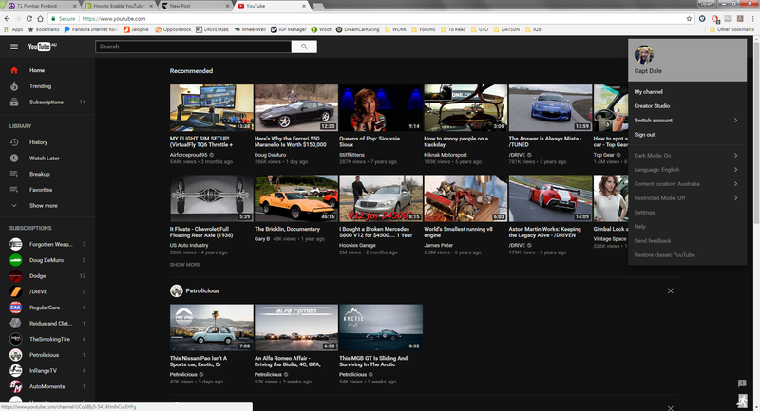Click the search magnifier button
Image resolution: width=760 pixels, height=411 pixels.
click(304, 47)
